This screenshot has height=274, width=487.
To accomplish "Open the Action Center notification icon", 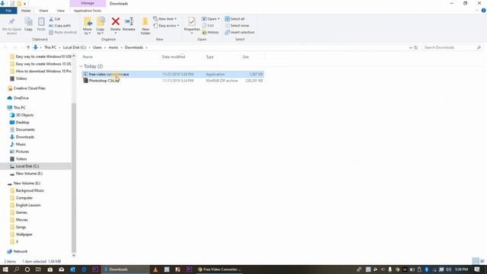I will pos(477,269).
